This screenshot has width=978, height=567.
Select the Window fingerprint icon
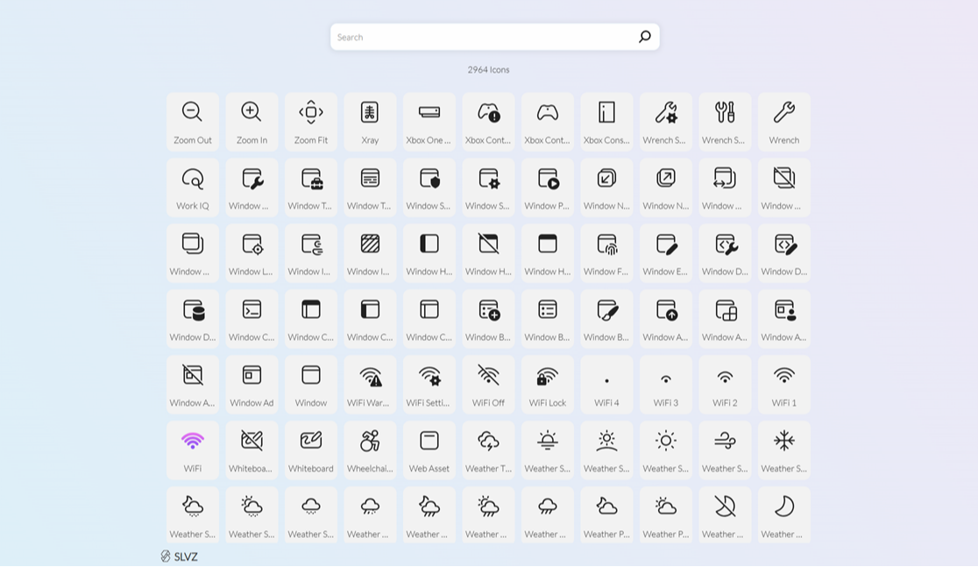[607, 253]
